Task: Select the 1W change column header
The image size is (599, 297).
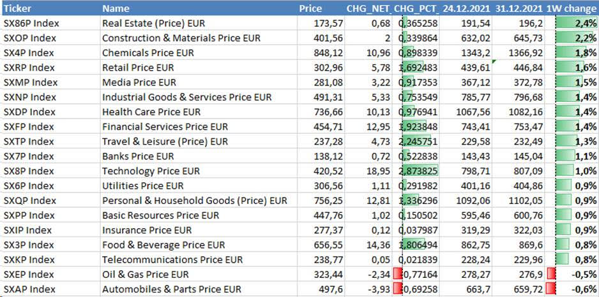Action: (572, 8)
